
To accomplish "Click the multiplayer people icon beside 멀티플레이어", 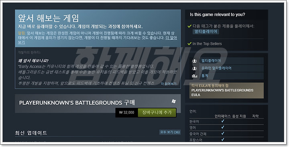I will pos(194,61).
